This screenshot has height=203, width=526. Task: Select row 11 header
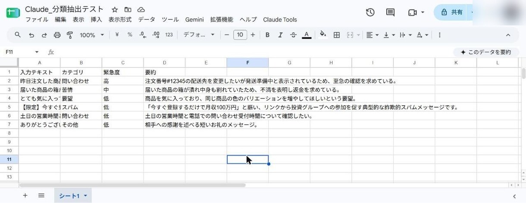coord(9,159)
